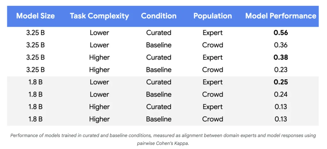Click the italic caption mentioning Cohen's Kappa

pos(163,139)
